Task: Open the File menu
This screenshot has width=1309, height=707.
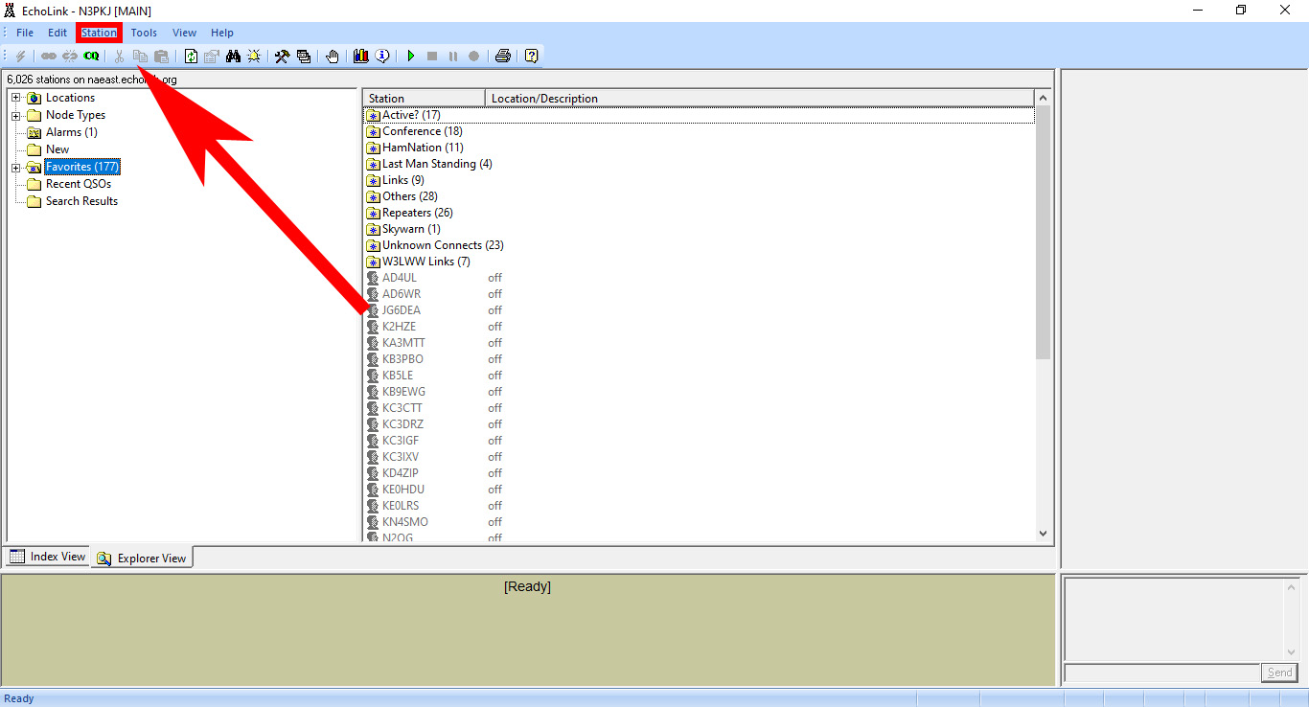Action: (25, 33)
